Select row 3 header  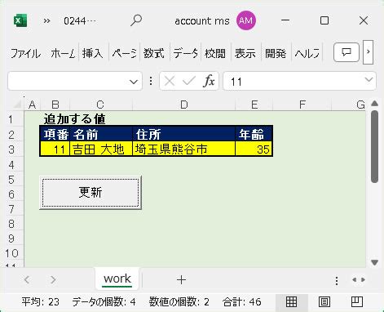click(11, 149)
